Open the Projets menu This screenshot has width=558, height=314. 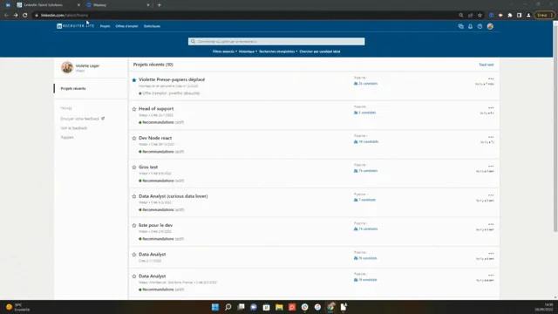point(105,26)
